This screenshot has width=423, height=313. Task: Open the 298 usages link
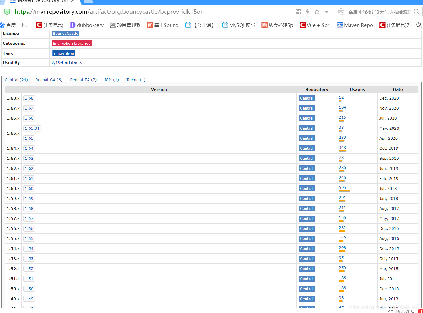point(342,248)
